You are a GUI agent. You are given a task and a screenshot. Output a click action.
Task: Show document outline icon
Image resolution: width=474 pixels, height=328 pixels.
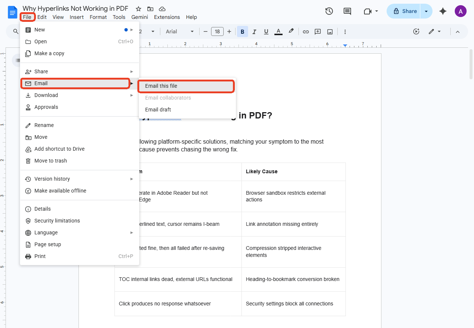coord(17,60)
